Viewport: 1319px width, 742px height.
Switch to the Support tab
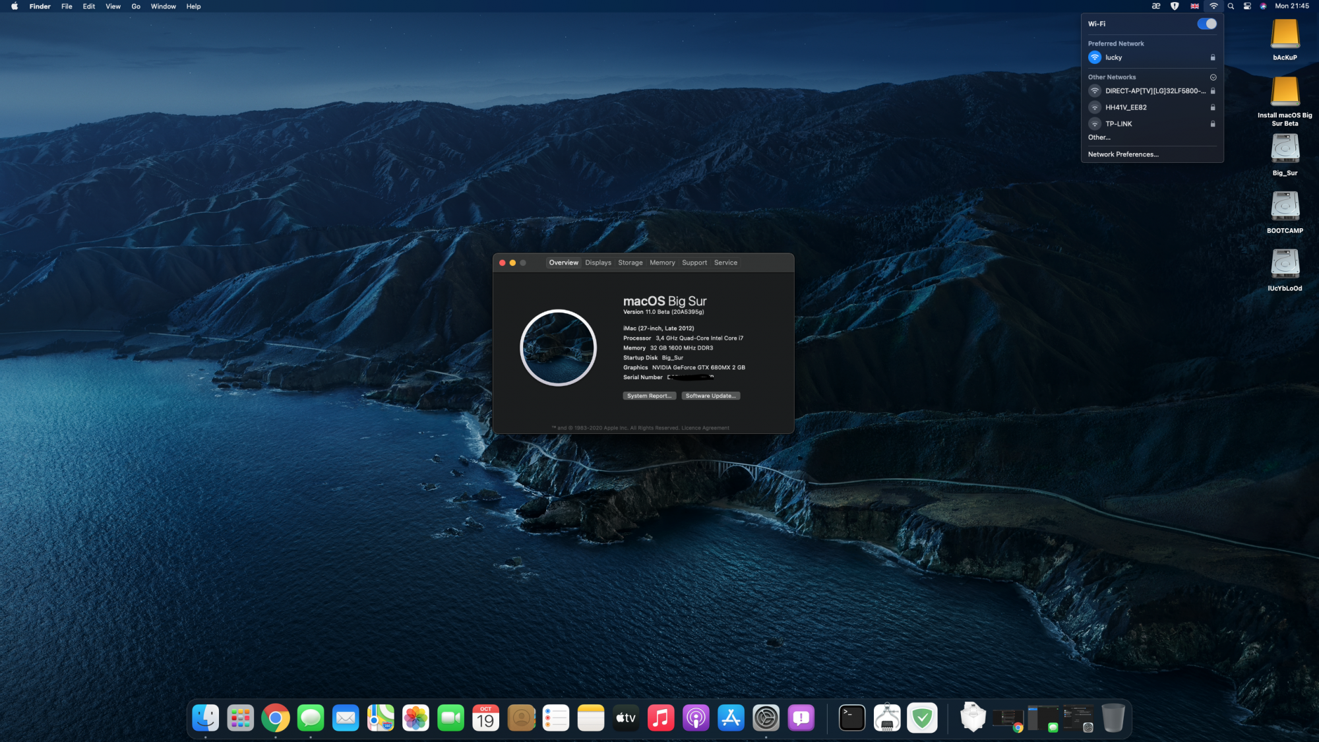694,263
